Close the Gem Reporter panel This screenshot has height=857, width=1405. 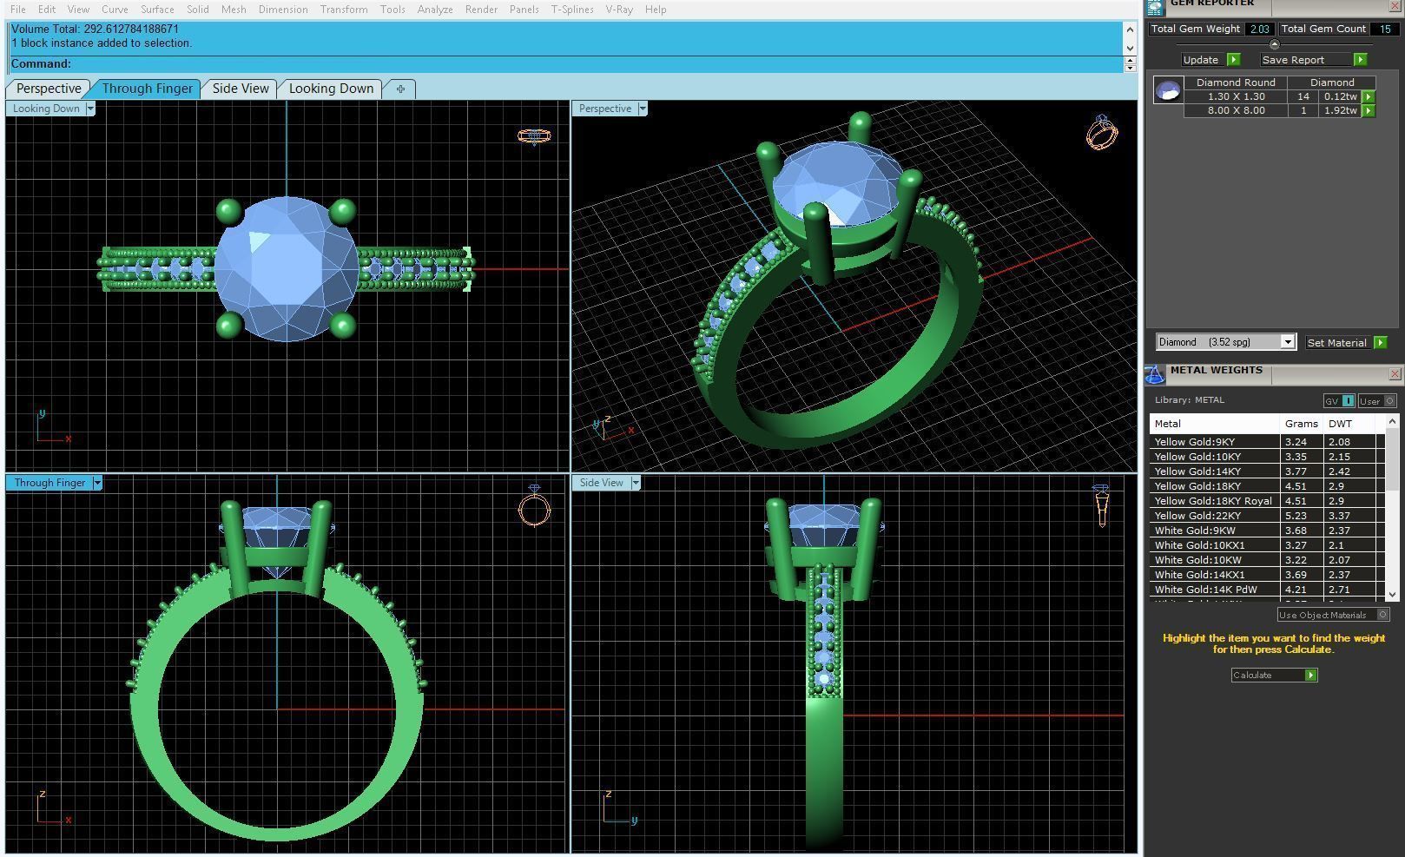pos(1395,6)
